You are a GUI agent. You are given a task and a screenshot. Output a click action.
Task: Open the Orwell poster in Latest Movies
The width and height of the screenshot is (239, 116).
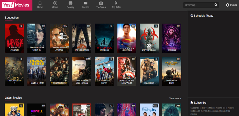pyautogui.click(x=37, y=110)
